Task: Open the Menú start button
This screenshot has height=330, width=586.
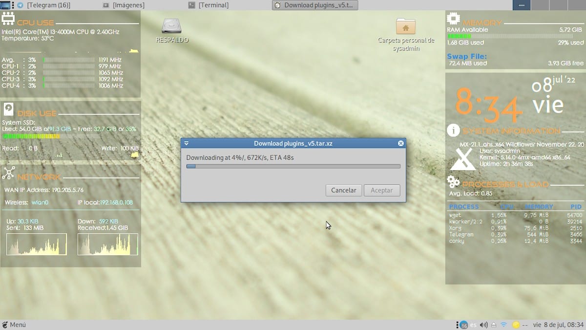Action: [x=14, y=325]
